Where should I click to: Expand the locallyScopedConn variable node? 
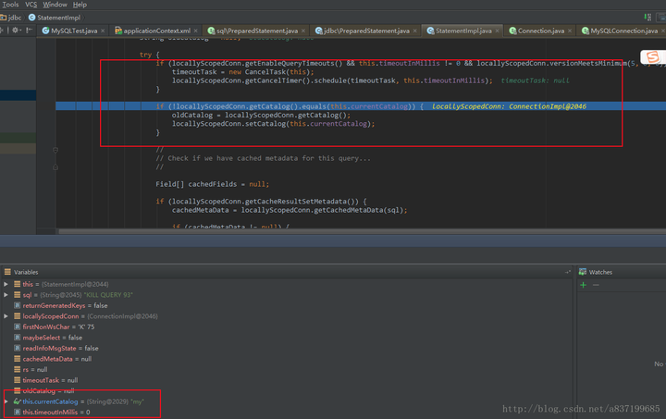tap(6, 316)
